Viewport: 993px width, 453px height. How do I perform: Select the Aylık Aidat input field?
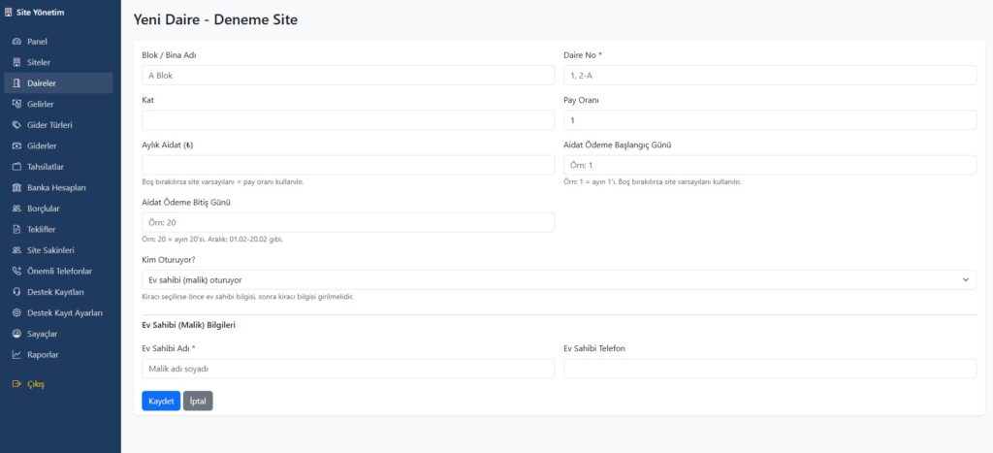coord(348,165)
